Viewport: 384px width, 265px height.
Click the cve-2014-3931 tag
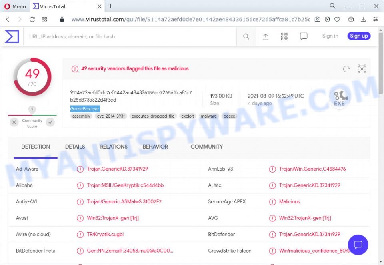111,116
